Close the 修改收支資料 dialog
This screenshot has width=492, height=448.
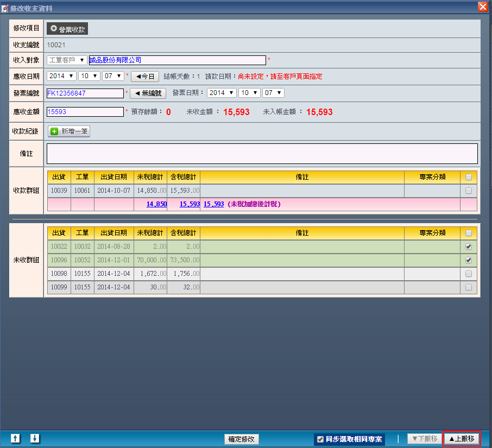click(482, 7)
